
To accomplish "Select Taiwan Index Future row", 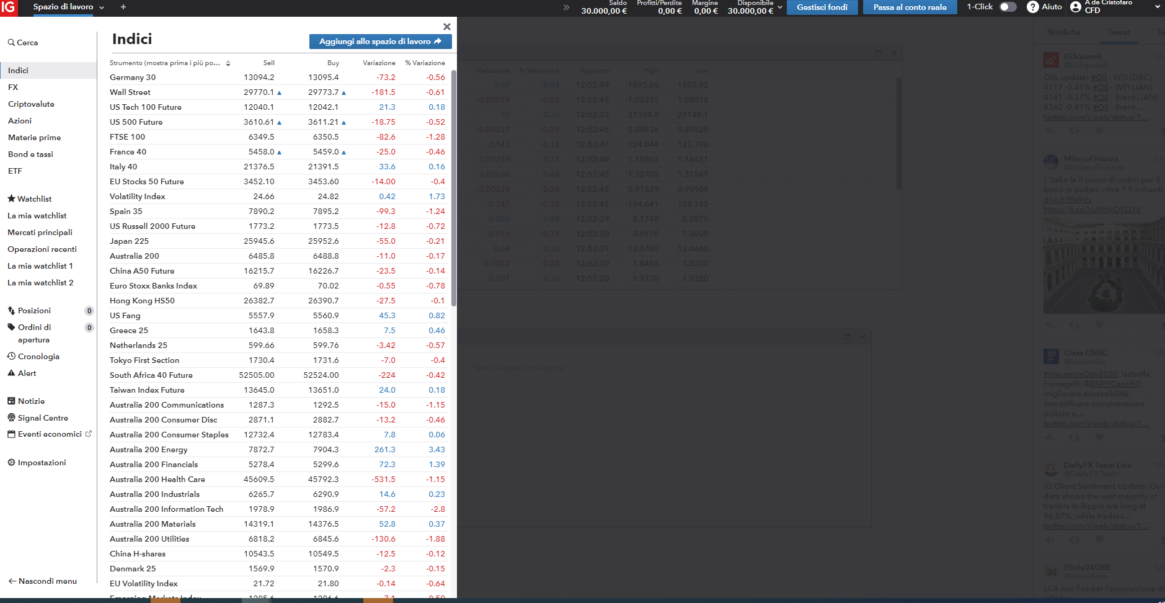I will (278, 390).
